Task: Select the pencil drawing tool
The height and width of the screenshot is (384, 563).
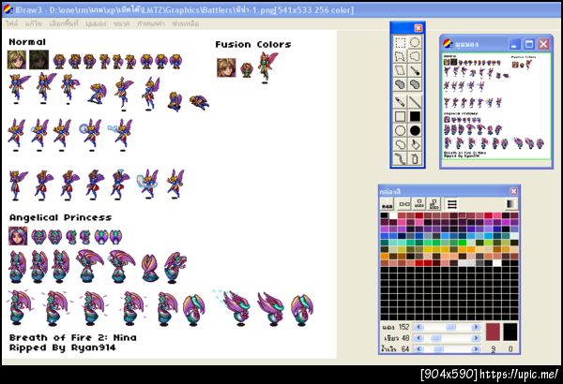Action: (401, 102)
